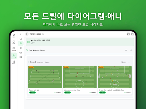Click Main part tag under Interchange on the Wing
Image resolution: width=146 pixels, height=109 pixels.
point(67,93)
